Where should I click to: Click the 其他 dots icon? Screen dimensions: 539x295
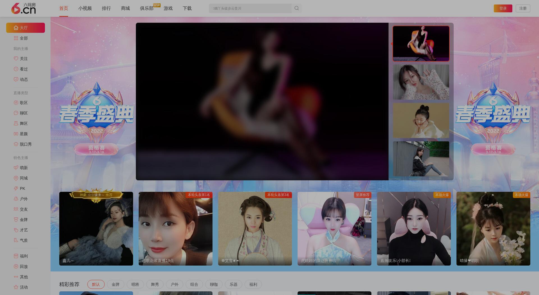pyautogui.click(x=16, y=277)
